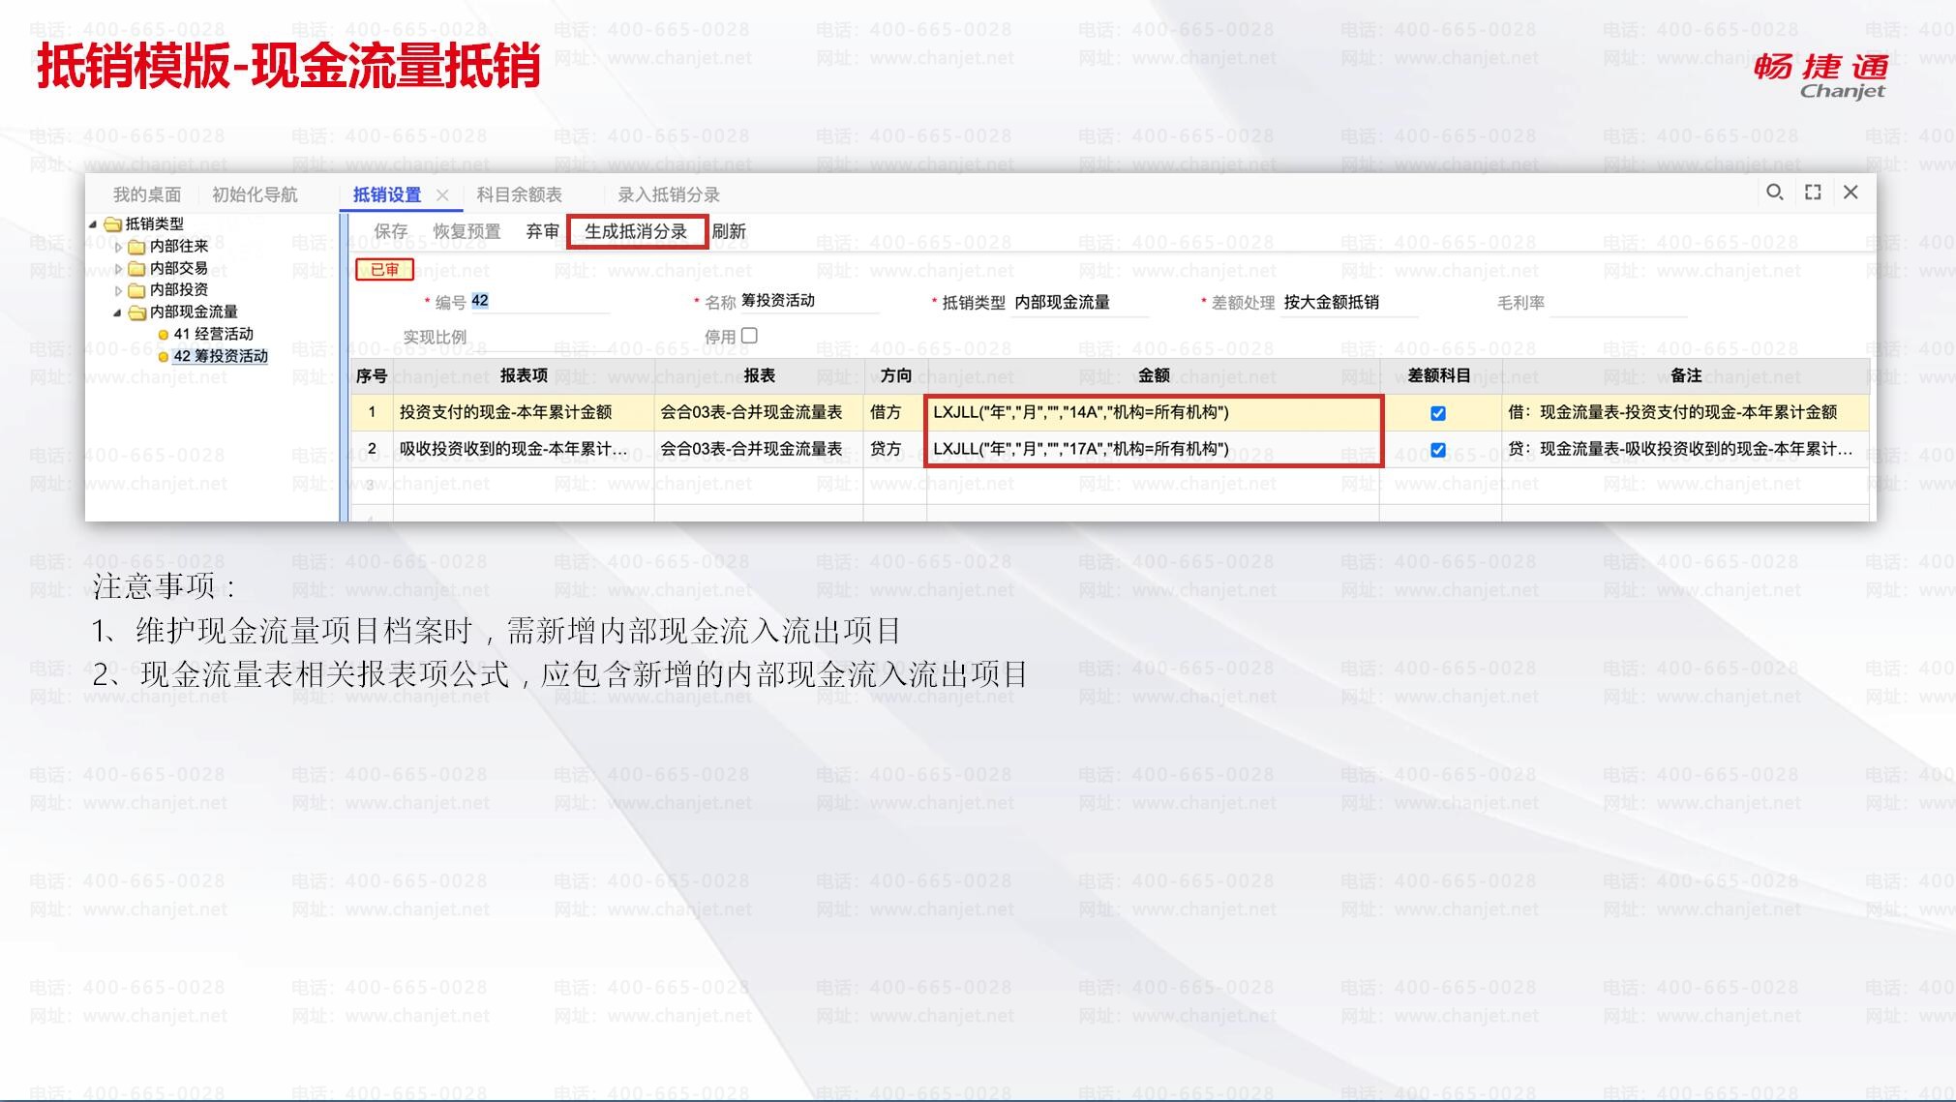Screen dimensions: 1956x1102
Task: Click the 刷新 toolbar button
Action: tap(728, 232)
